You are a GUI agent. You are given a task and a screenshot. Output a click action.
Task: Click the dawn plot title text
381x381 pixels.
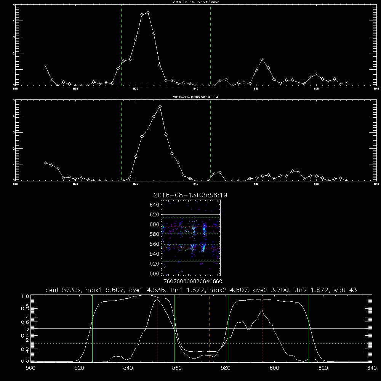196,2
